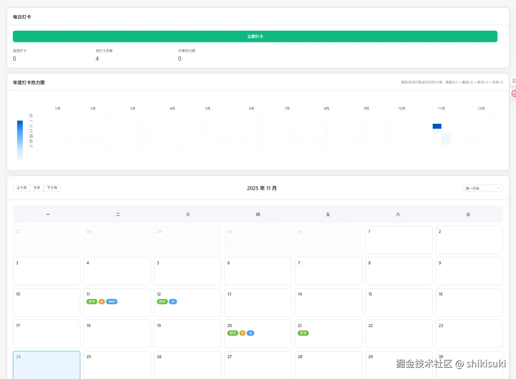This screenshot has width=516, height=379.
Task: Click the orange 4 badge on day 11
Action: click(102, 302)
